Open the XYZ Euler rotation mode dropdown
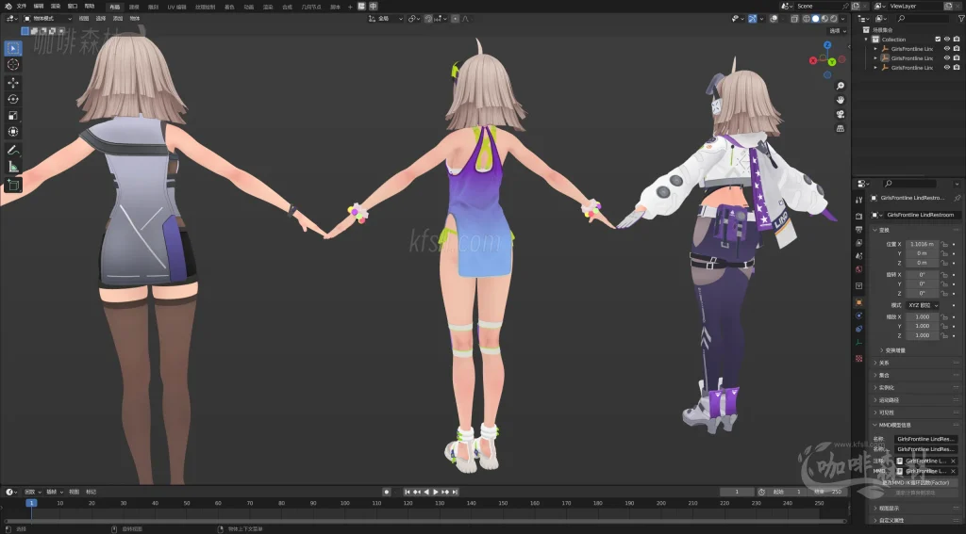The height and width of the screenshot is (534, 966). (923, 305)
